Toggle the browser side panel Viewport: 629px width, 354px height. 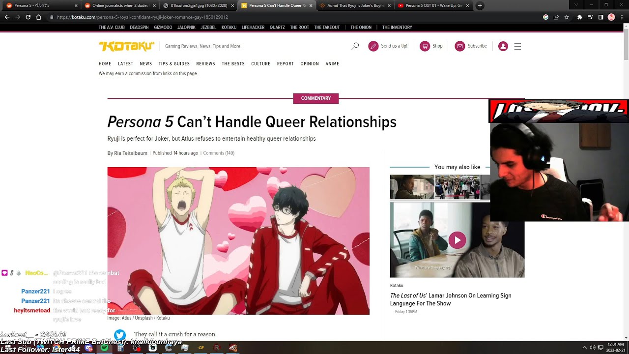click(x=600, y=17)
